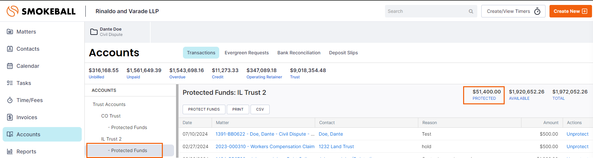Open the Deposit Slips tab
This screenshot has height=158, width=593.
(343, 53)
